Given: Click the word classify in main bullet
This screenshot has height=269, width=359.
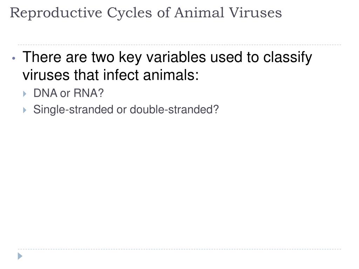Looking at the screenshot, I should [x=287, y=57].
